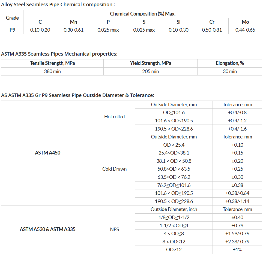The image size is (263, 254).
Task: Click the Mn value 0.30-0.61
Action: pos(73,30)
